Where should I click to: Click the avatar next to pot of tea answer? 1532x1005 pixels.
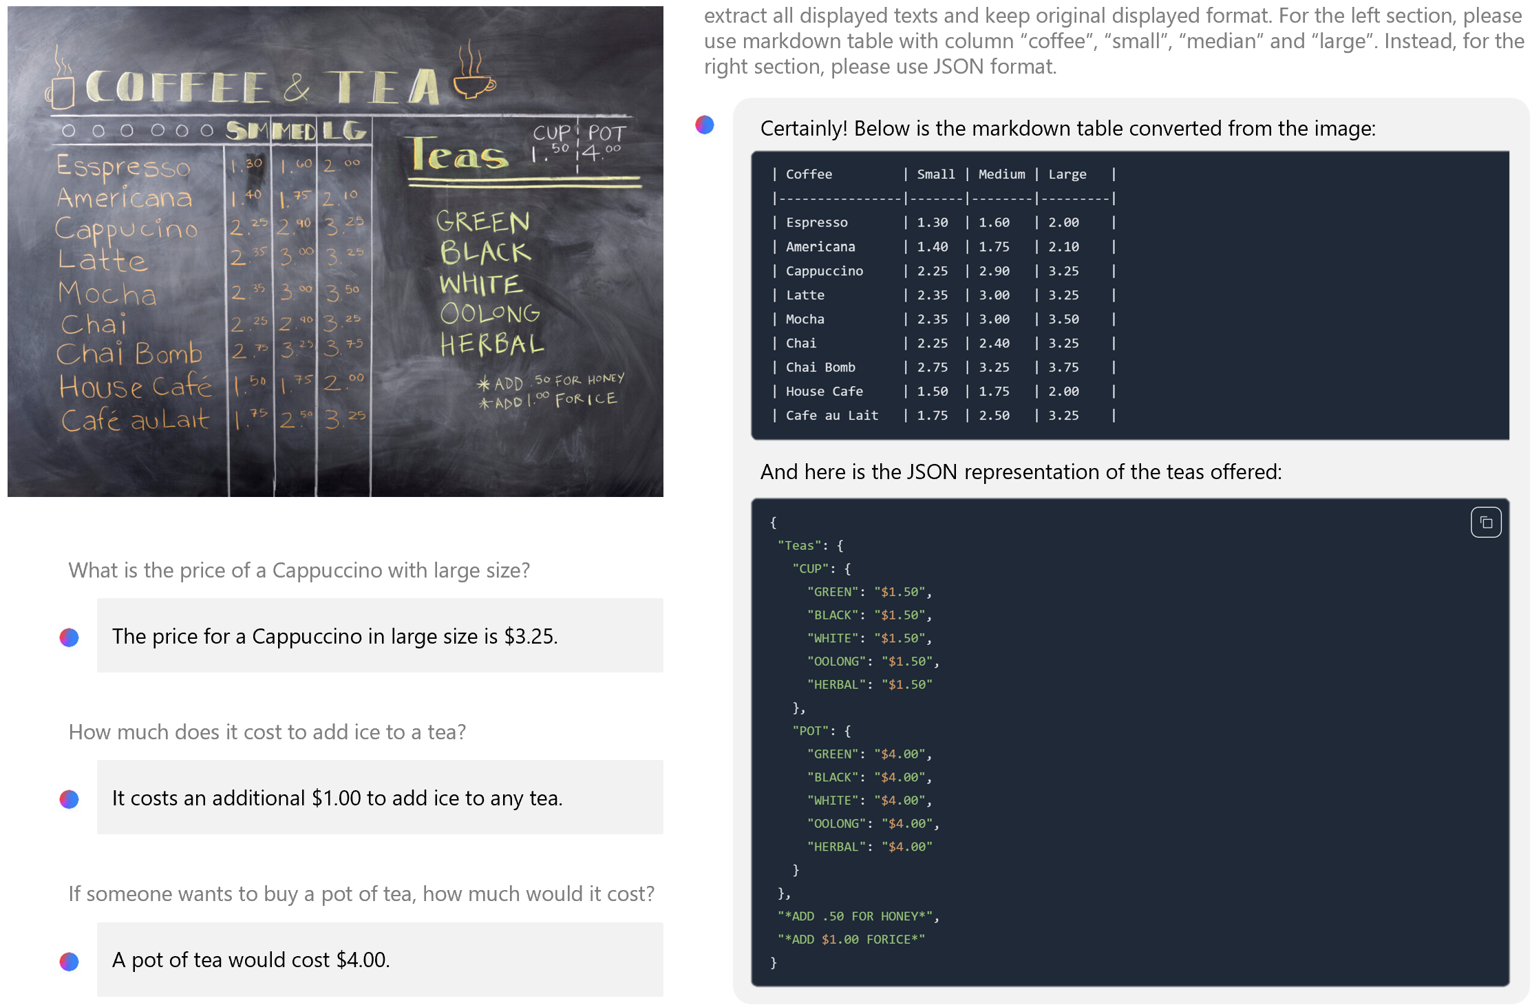pyautogui.click(x=69, y=961)
